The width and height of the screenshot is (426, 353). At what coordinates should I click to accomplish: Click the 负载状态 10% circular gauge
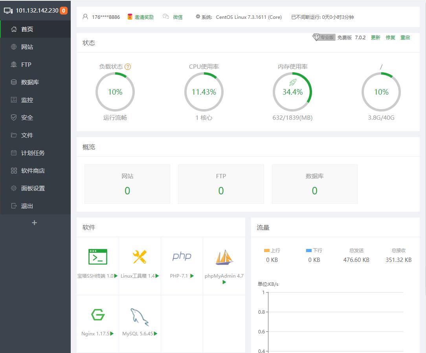pyautogui.click(x=115, y=92)
